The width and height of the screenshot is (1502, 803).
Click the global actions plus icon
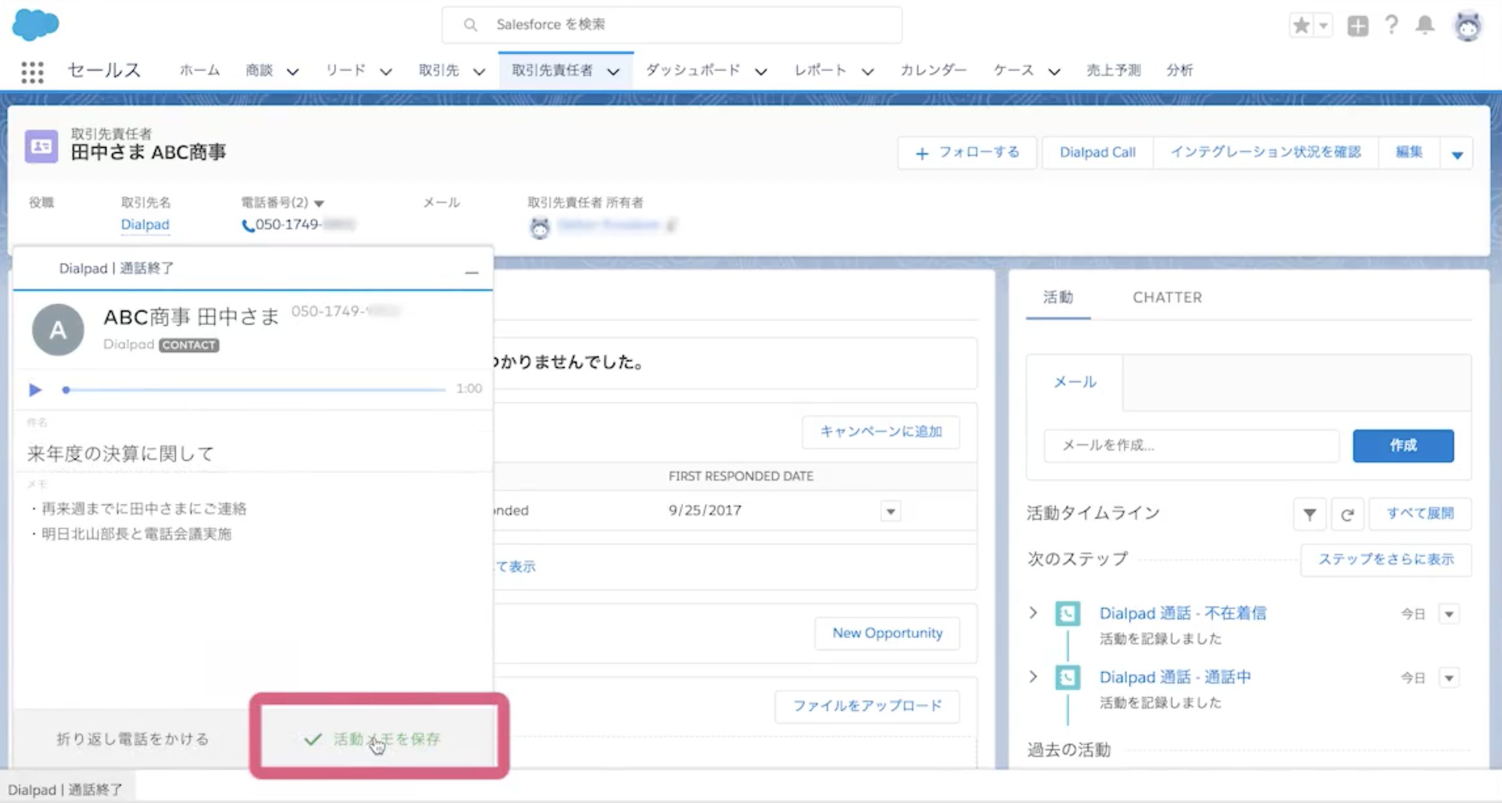click(x=1358, y=26)
